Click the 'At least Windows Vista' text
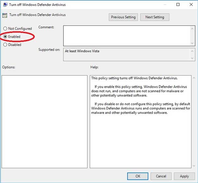Screen dimensions: 198x183 pyautogui.click(x=82, y=51)
